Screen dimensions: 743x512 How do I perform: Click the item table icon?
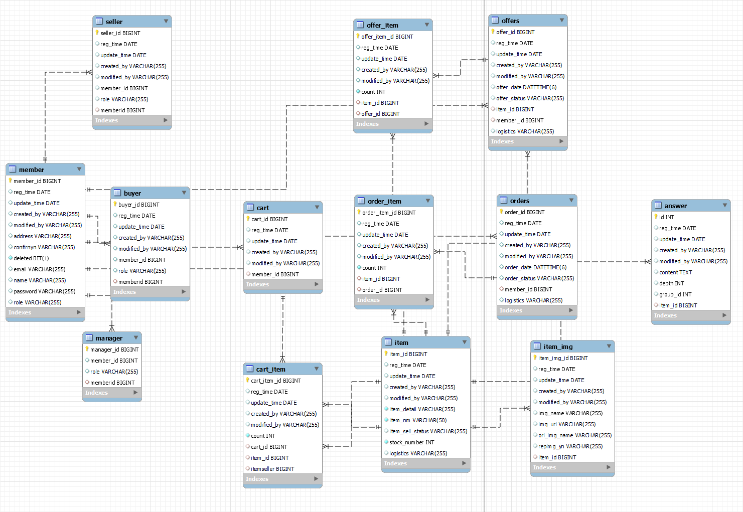[388, 343]
